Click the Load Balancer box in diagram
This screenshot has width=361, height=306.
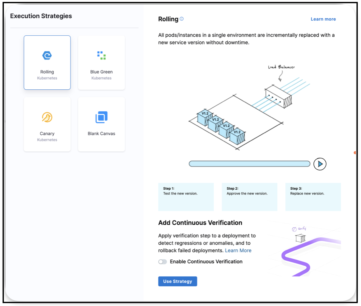click(x=278, y=96)
